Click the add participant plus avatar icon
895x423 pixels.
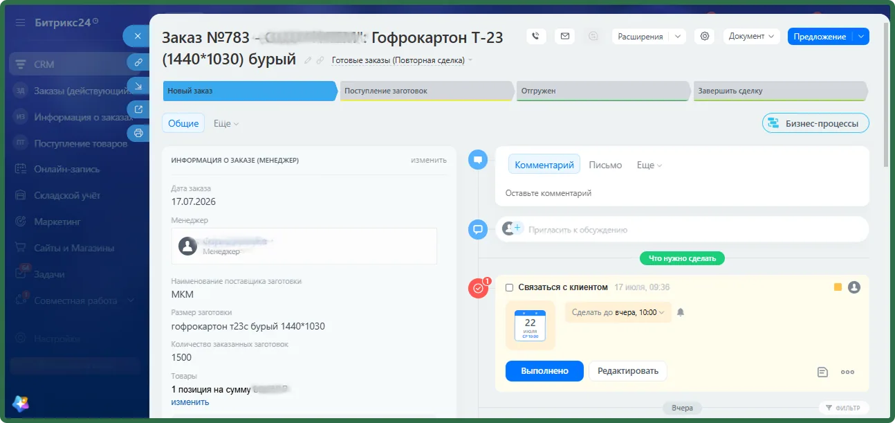pos(513,228)
